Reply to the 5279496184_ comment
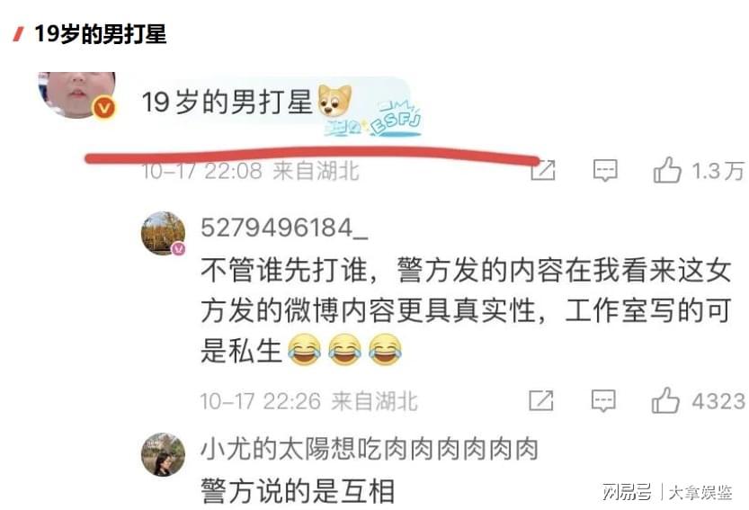Screen dimensions: 749x510 pyautogui.click(x=603, y=400)
